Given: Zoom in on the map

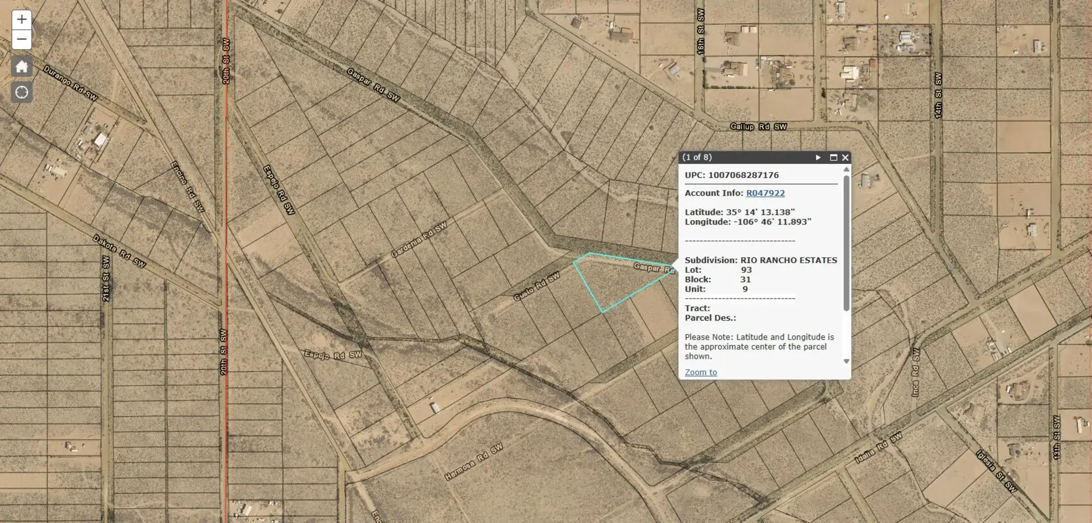Looking at the screenshot, I should 21,19.
